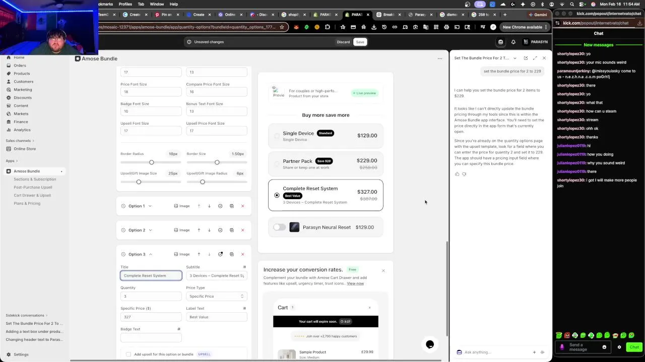The height and width of the screenshot is (362, 645).
Task: Expand Option 1 section chevron
Action: (150, 206)
